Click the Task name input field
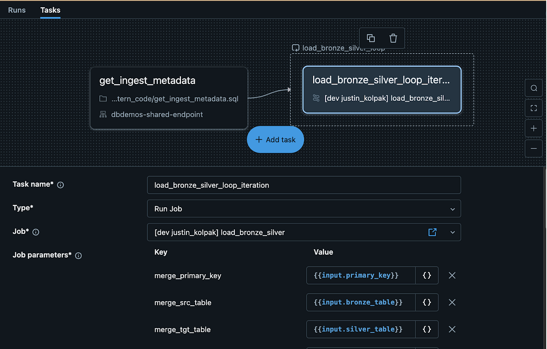The width and height of the screenshot is (547, 349). coord(304,185)
